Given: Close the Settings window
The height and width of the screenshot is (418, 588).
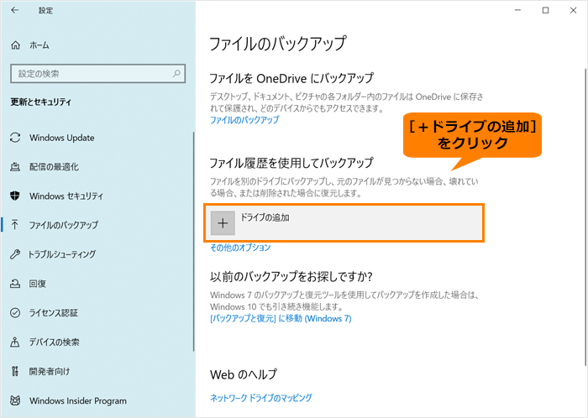Looking at the screenshot, I should (573, 10).
